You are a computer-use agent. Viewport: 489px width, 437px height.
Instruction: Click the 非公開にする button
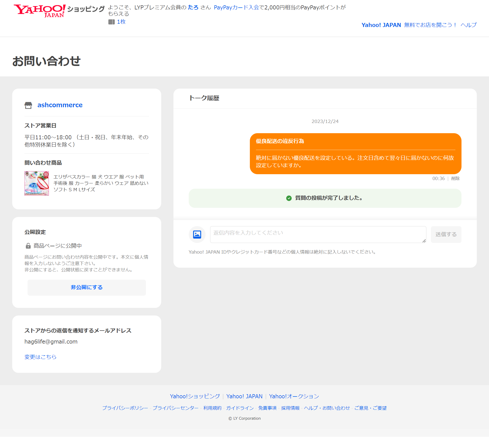87,288
